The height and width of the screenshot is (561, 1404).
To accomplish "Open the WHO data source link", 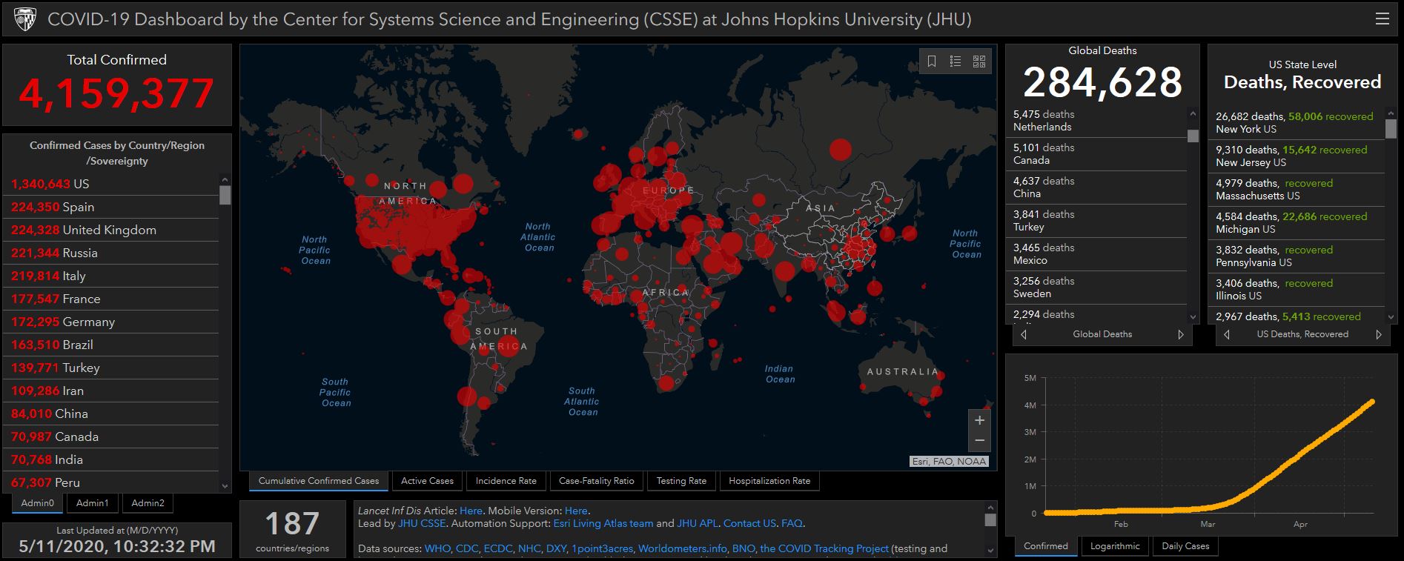I will pos(437,549).
